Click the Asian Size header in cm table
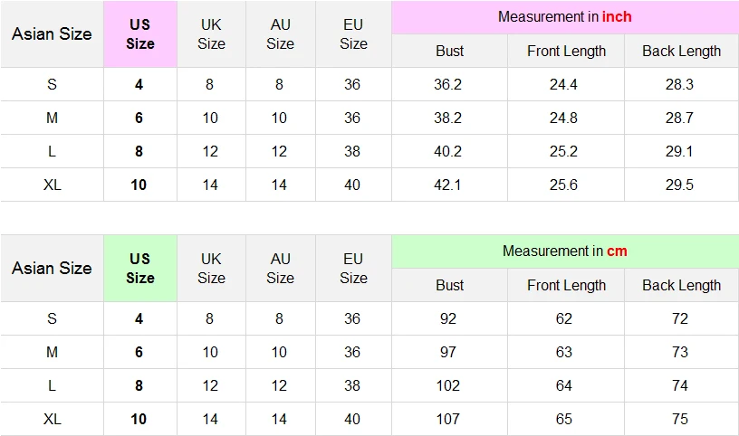739x436 pixels. click(52, 269)
